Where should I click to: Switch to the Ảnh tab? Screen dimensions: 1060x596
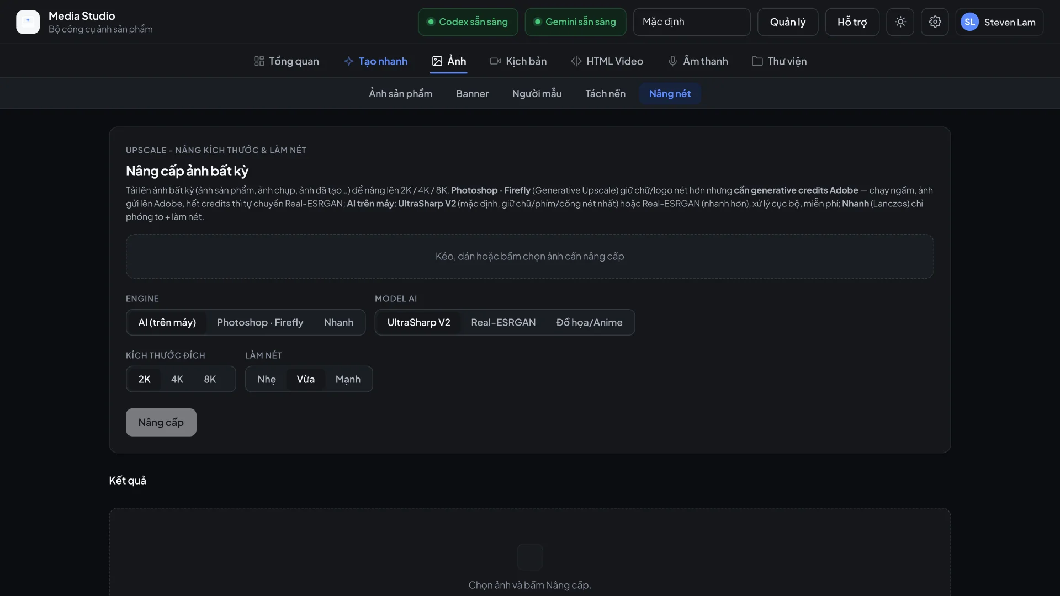(449, 61)
